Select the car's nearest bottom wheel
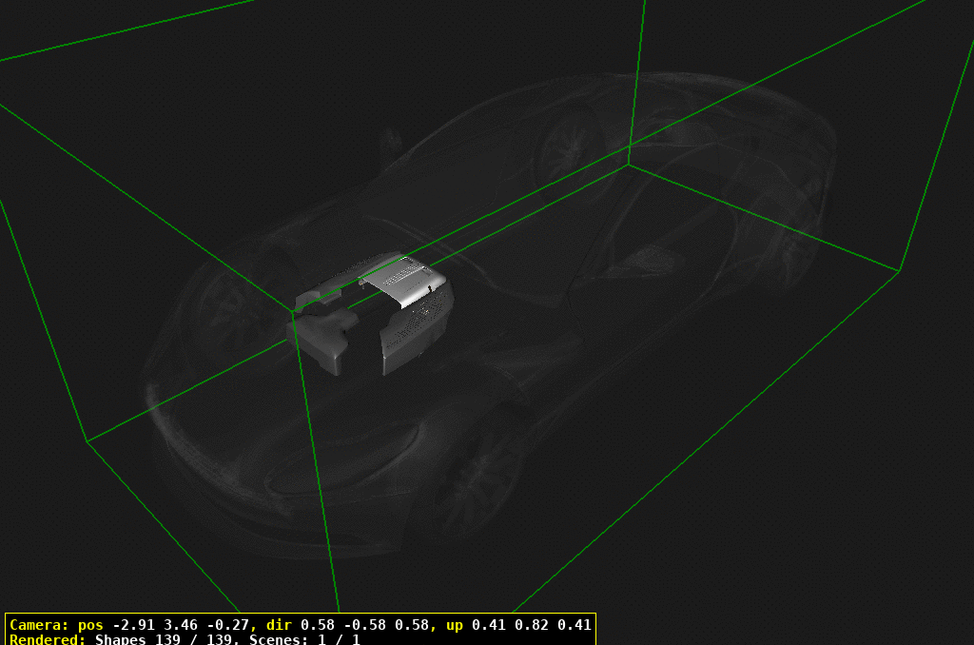974x645 pixels. click(471, 485)
